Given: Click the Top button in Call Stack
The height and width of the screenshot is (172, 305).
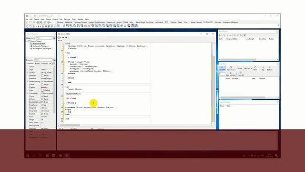Looking at the screenshot, I should [x=263, y=68].
